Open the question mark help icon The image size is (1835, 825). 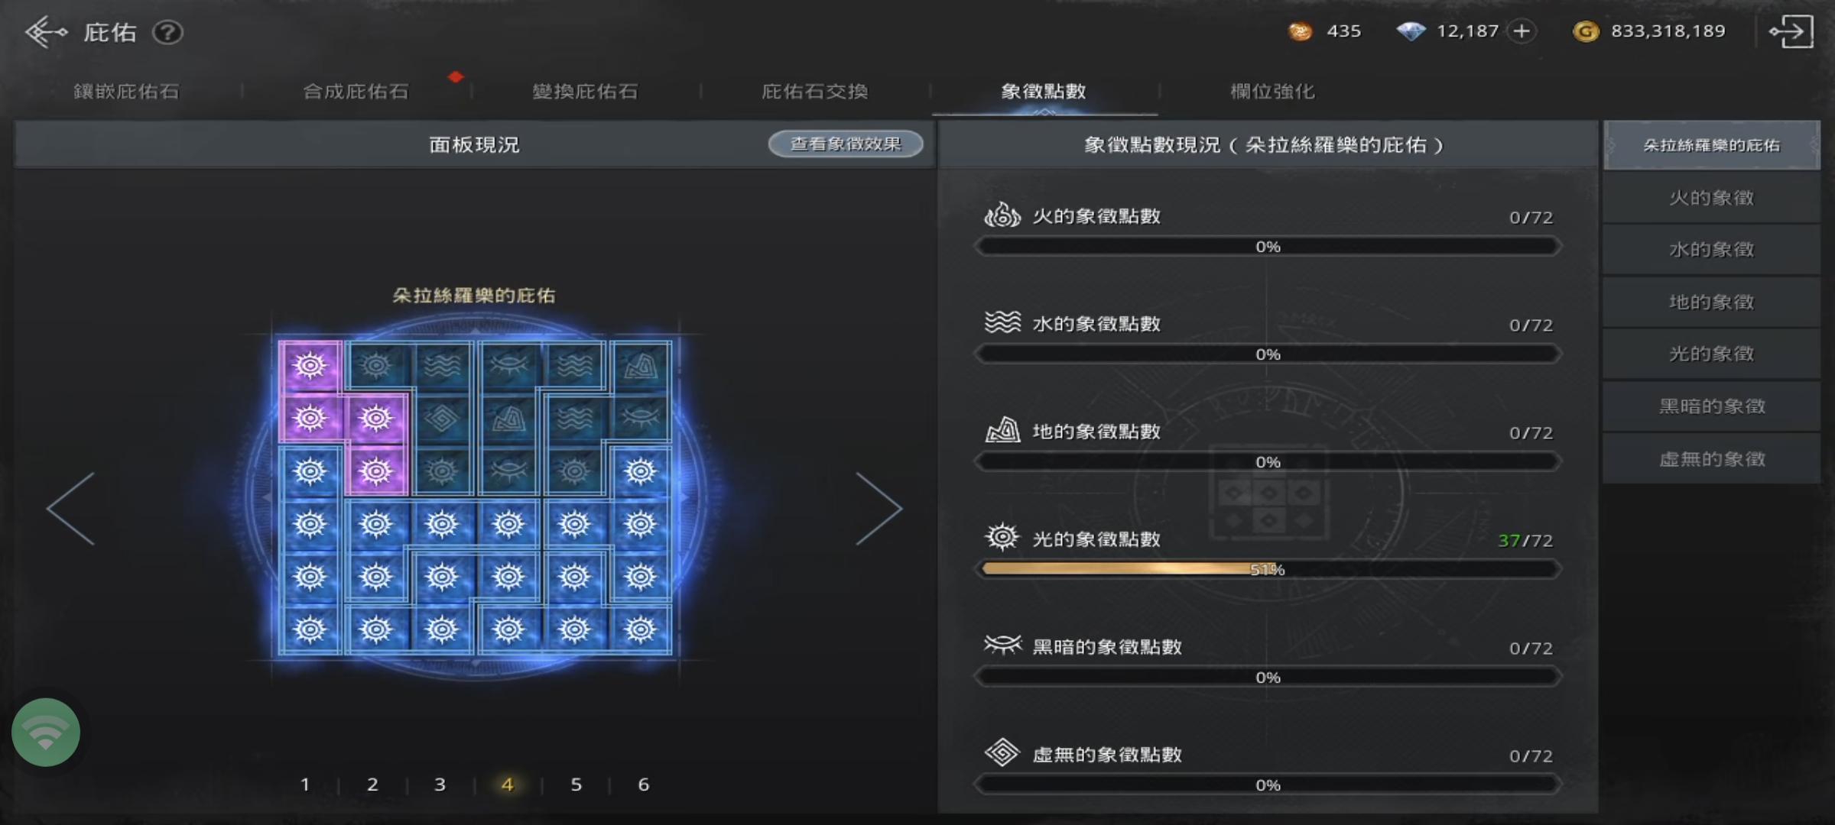(x=167, y=32)
